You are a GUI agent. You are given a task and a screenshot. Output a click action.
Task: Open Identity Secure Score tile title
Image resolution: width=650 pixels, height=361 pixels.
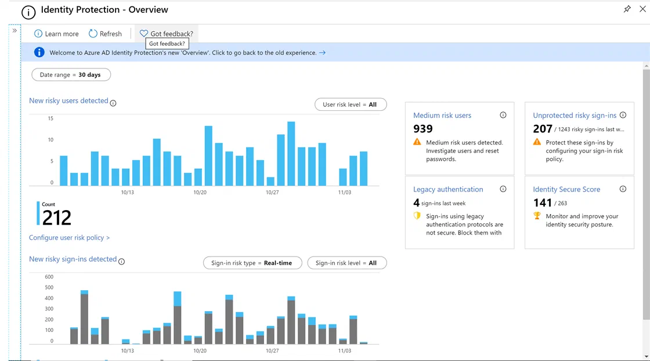(566, 189)
